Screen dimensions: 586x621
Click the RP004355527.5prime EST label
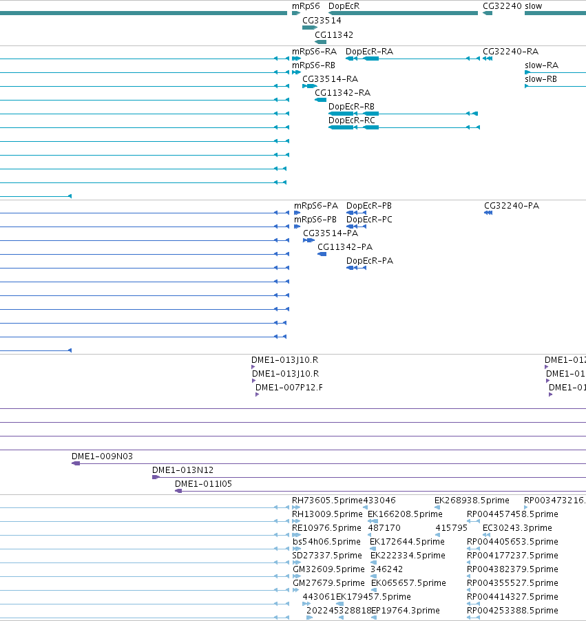(x=512, y=583)
